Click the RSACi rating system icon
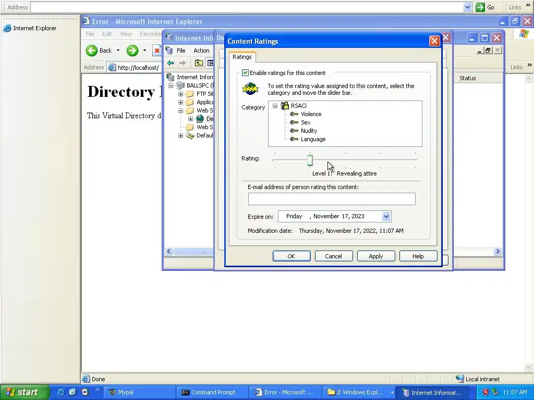534x400 pixels. pos(285,106)
